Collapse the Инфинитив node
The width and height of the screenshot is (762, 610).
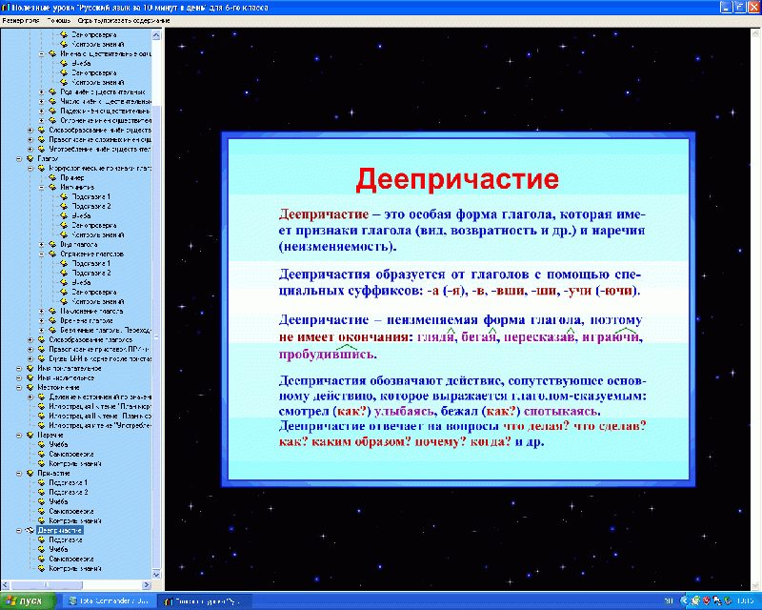[x=41, y=187]
